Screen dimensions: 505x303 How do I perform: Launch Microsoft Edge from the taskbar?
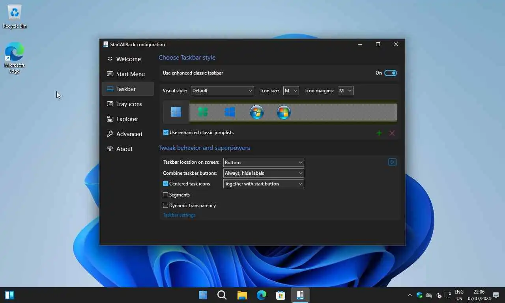(261, 295)
